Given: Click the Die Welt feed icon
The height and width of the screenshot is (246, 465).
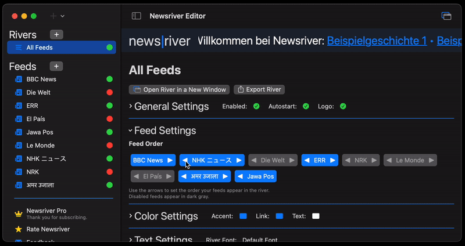Looking at the screenshot, I should [19, 92].
